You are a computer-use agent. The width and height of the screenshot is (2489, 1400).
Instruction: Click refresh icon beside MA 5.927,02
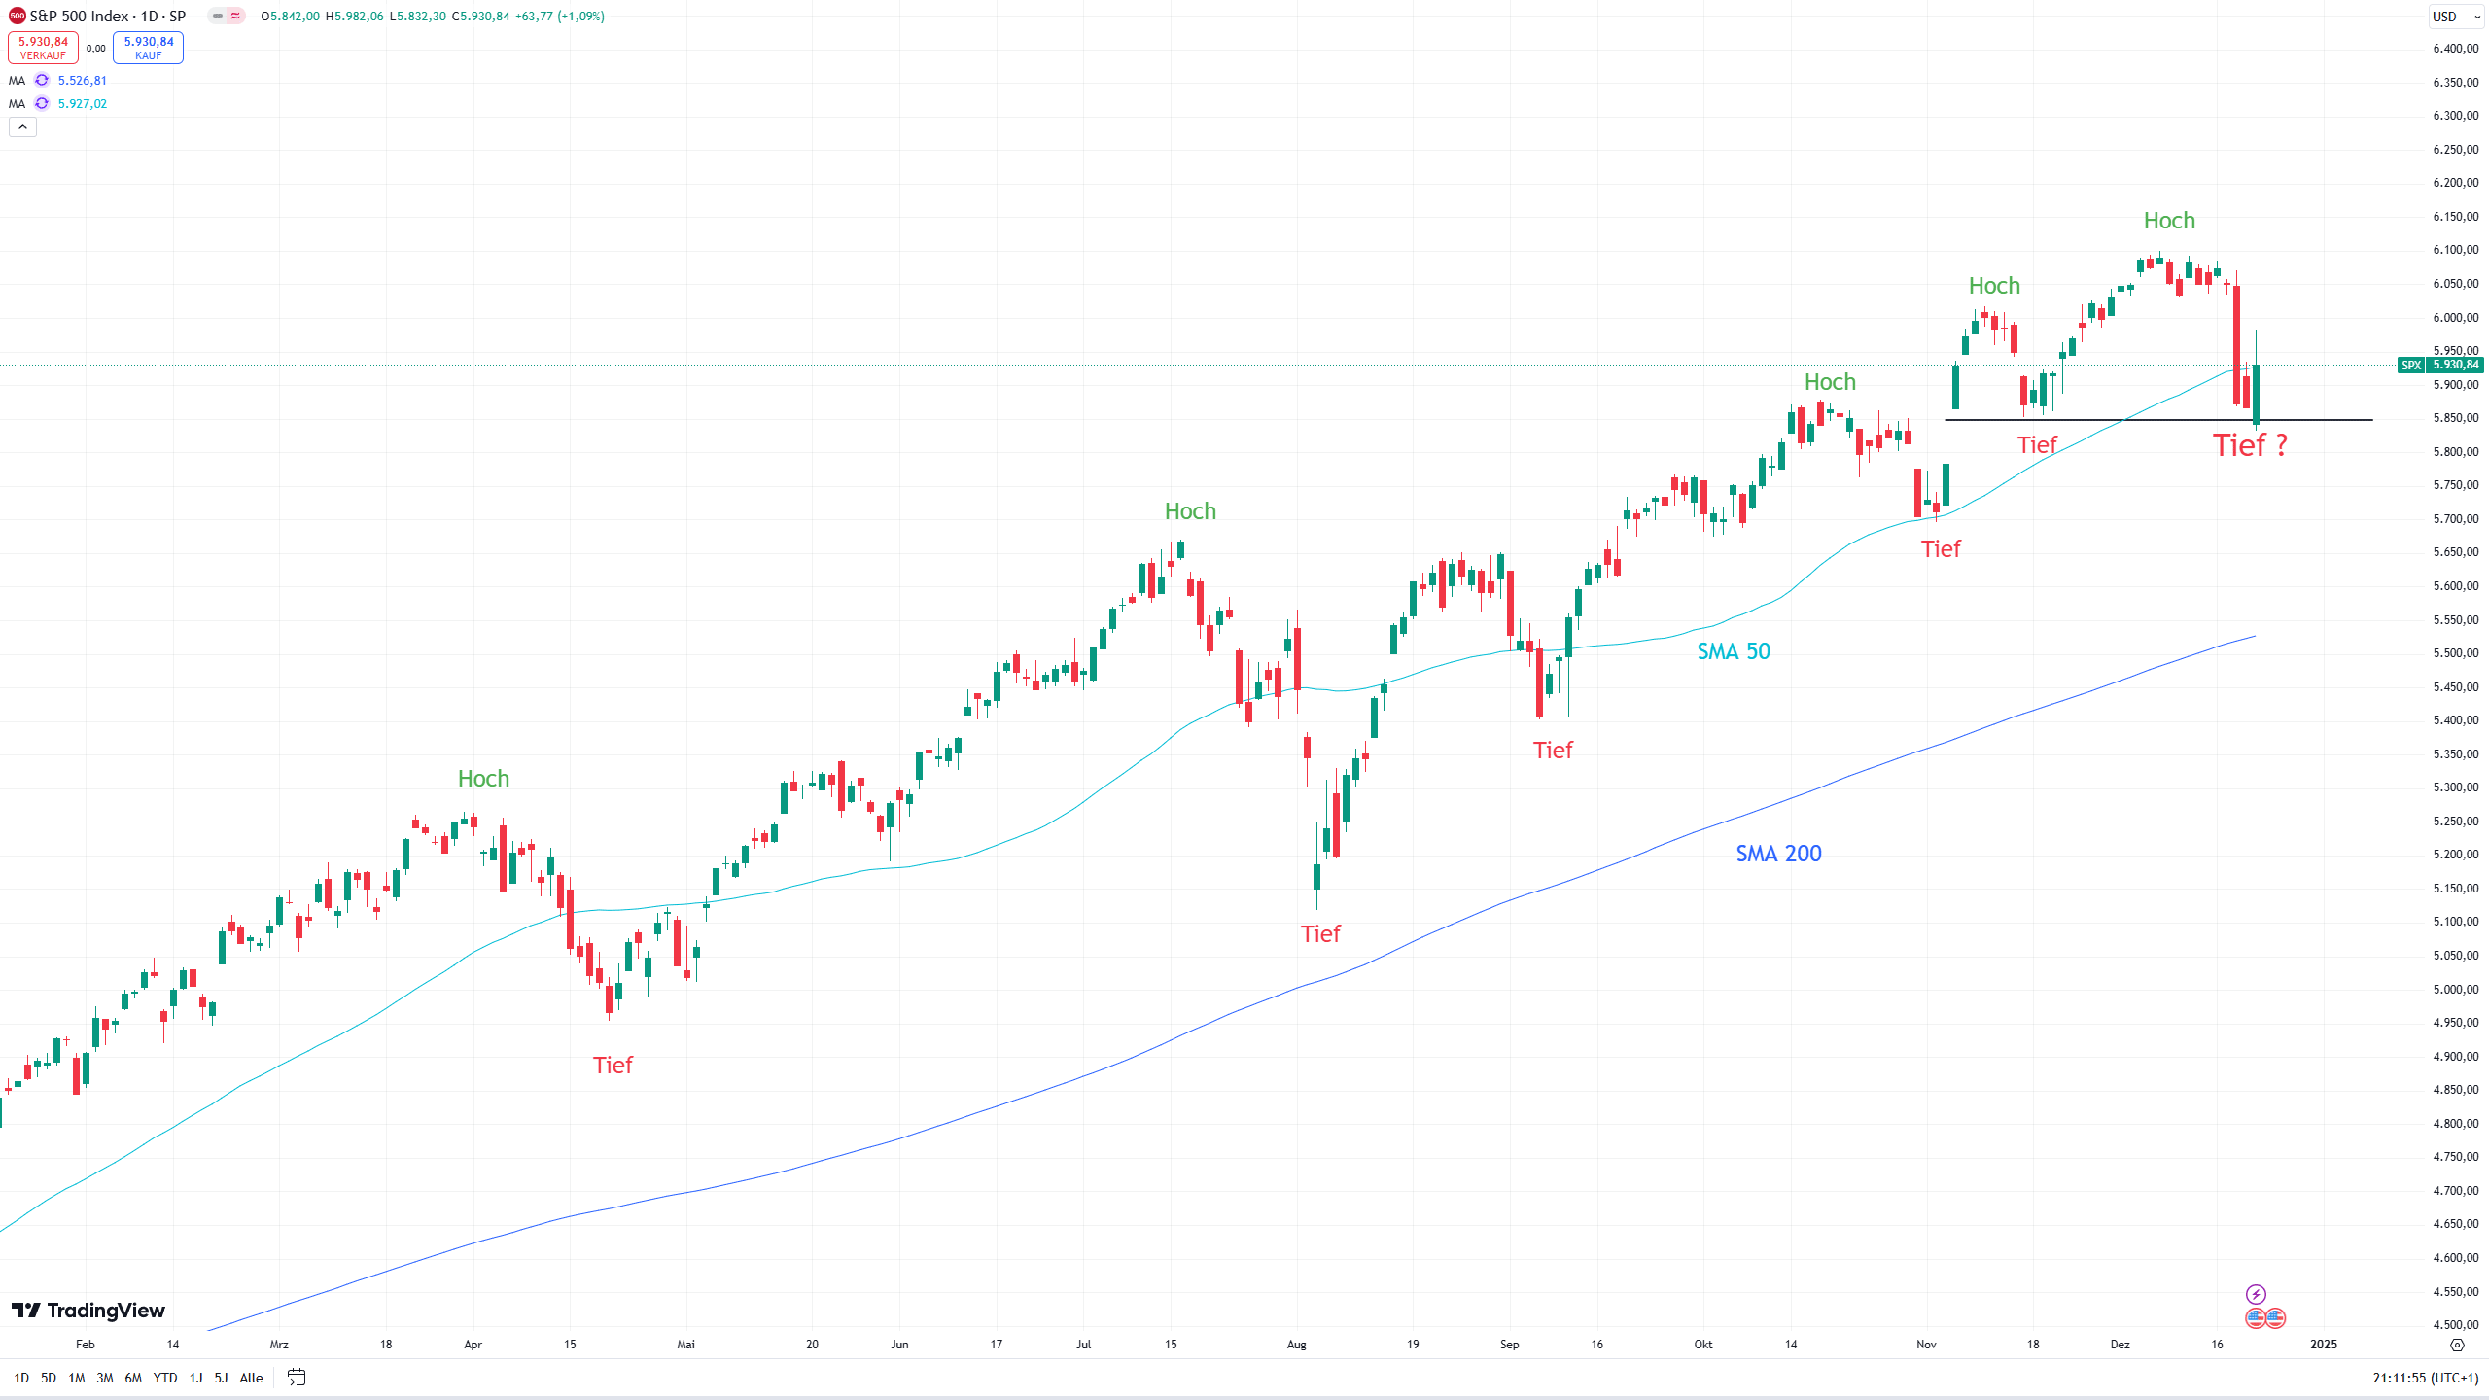point(42,104)
